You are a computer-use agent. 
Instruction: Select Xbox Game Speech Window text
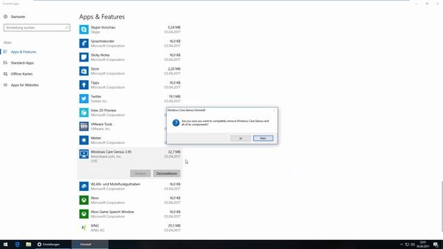pyautogui.click(x=112, y=212)
